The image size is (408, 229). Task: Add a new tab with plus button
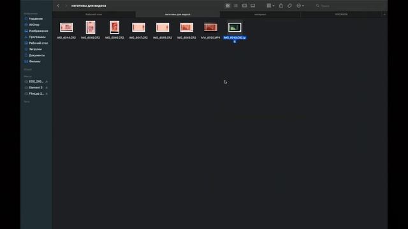click(384, 15)
